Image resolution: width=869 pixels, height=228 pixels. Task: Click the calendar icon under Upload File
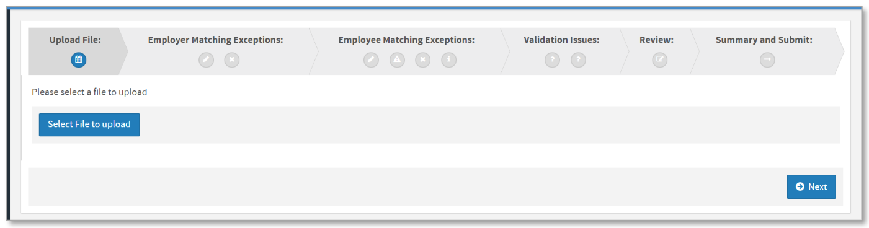(79, 60)
